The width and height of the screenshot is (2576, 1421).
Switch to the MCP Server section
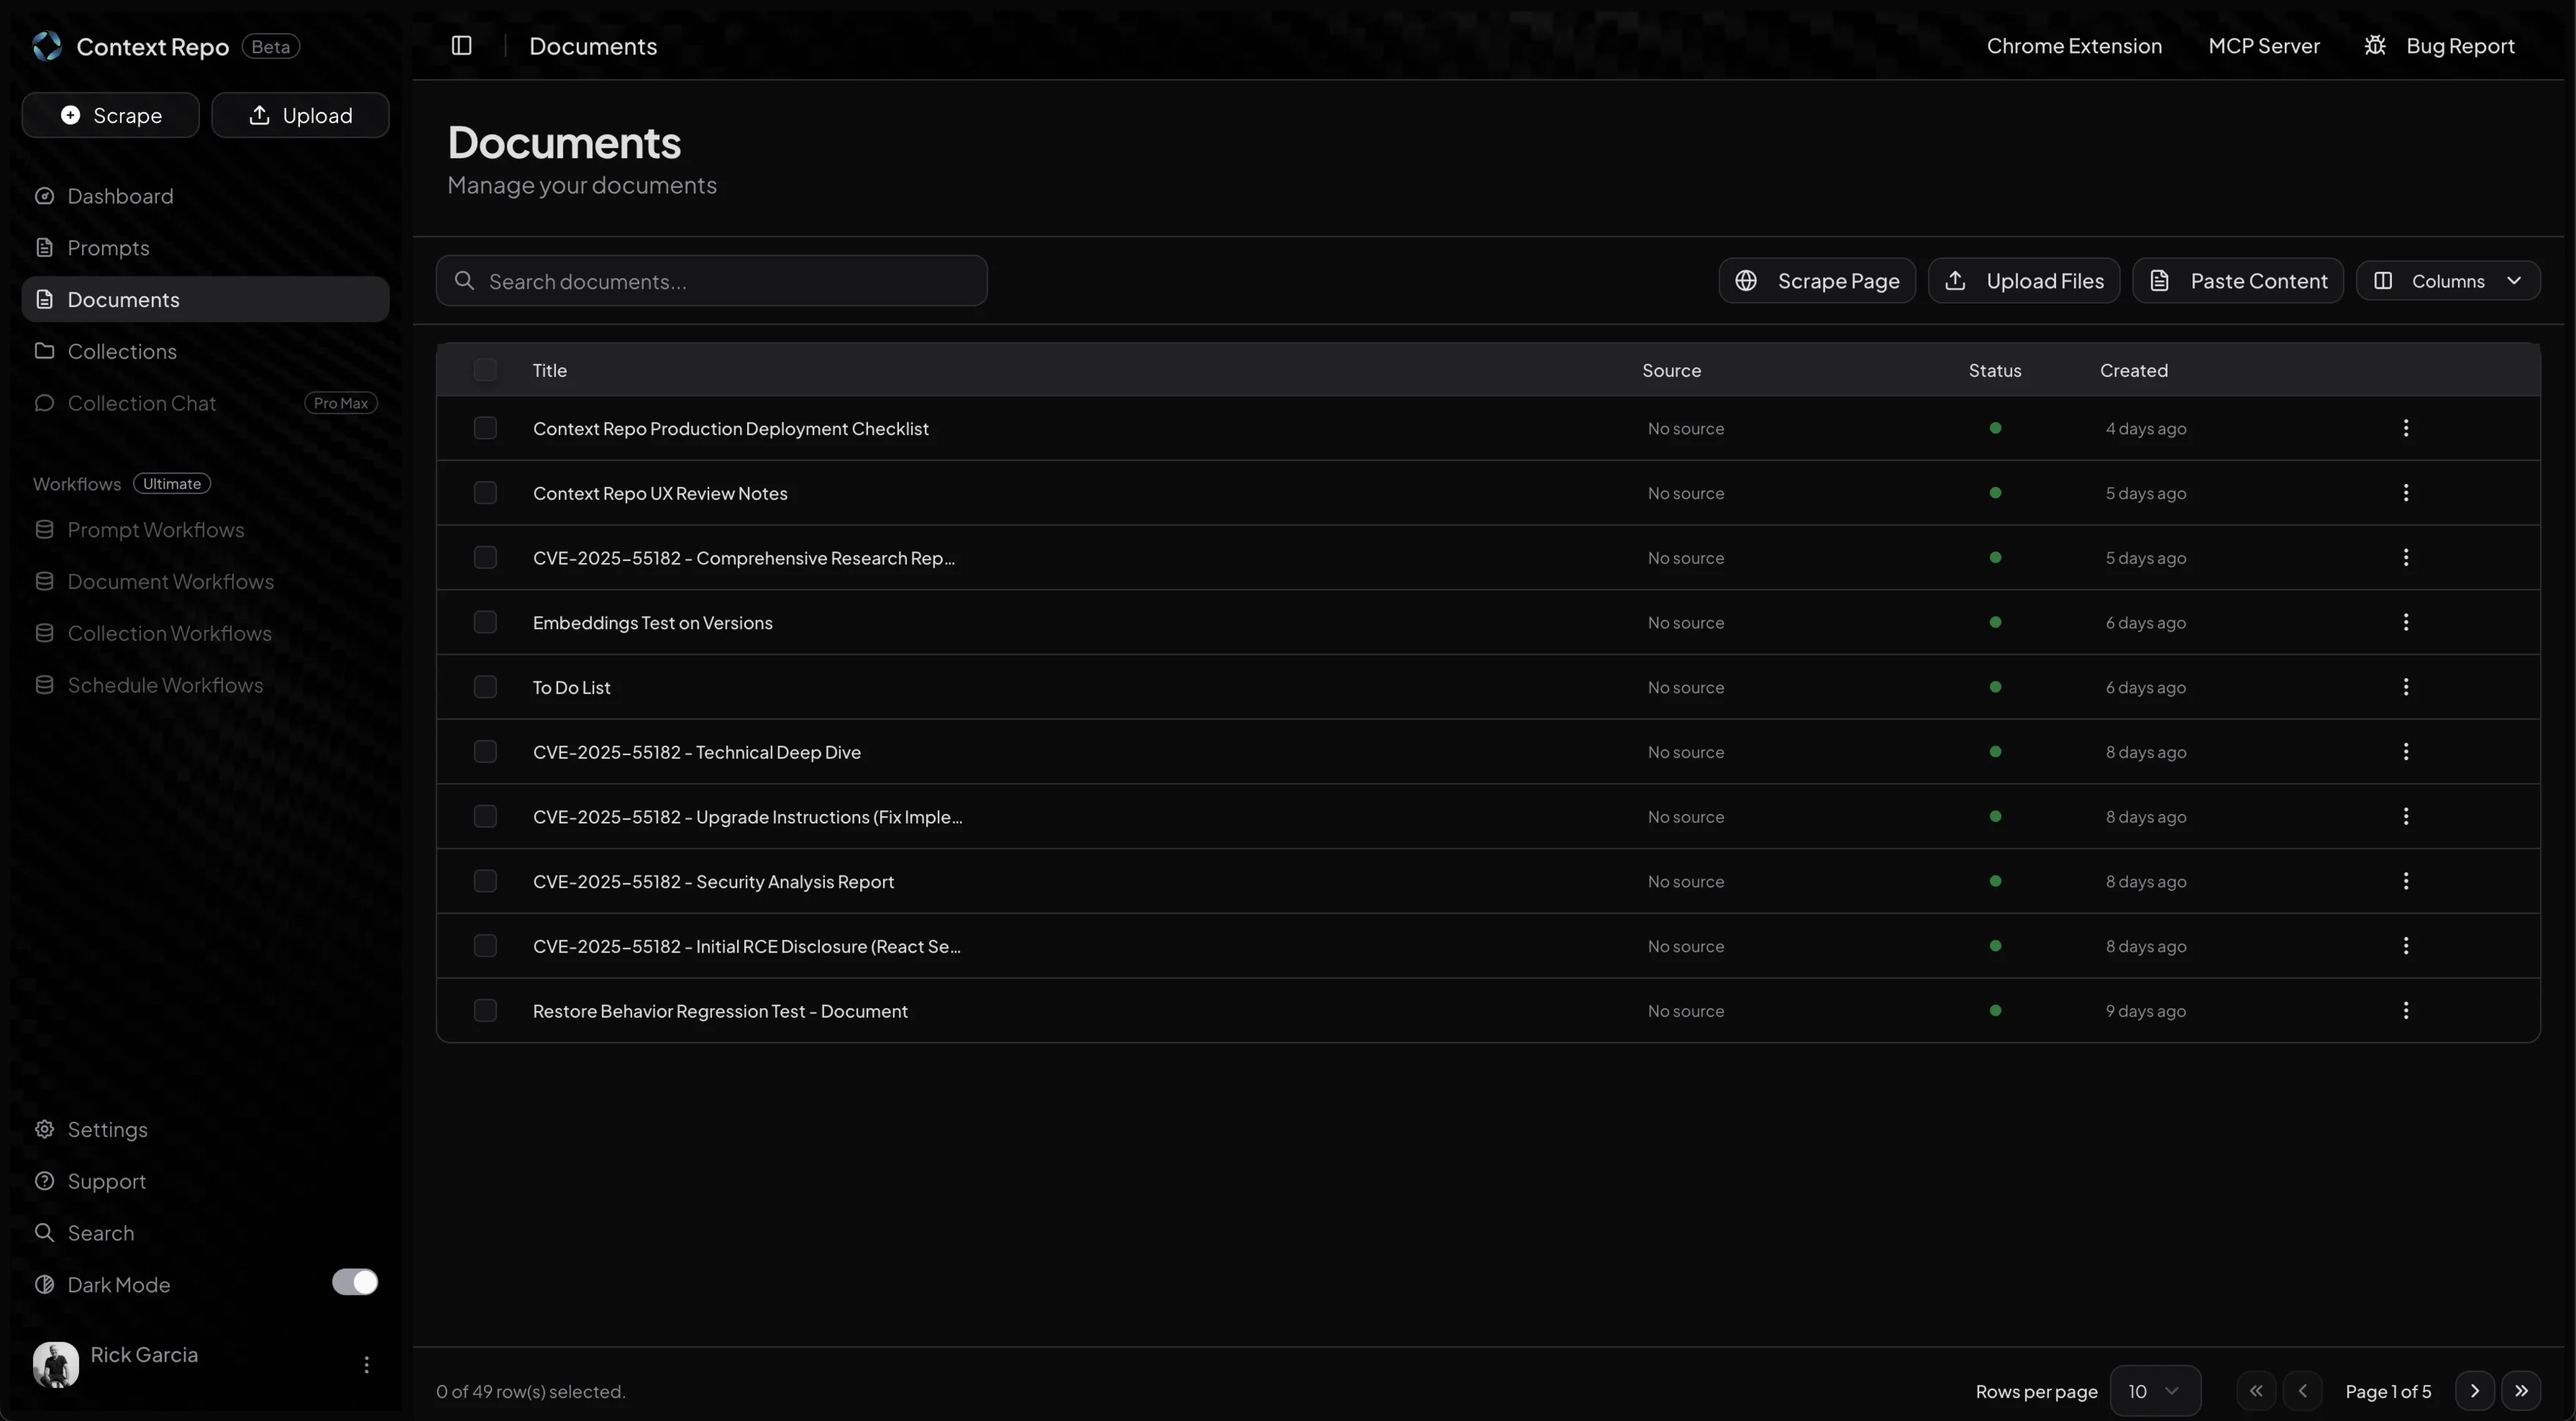pos(2264,45)
